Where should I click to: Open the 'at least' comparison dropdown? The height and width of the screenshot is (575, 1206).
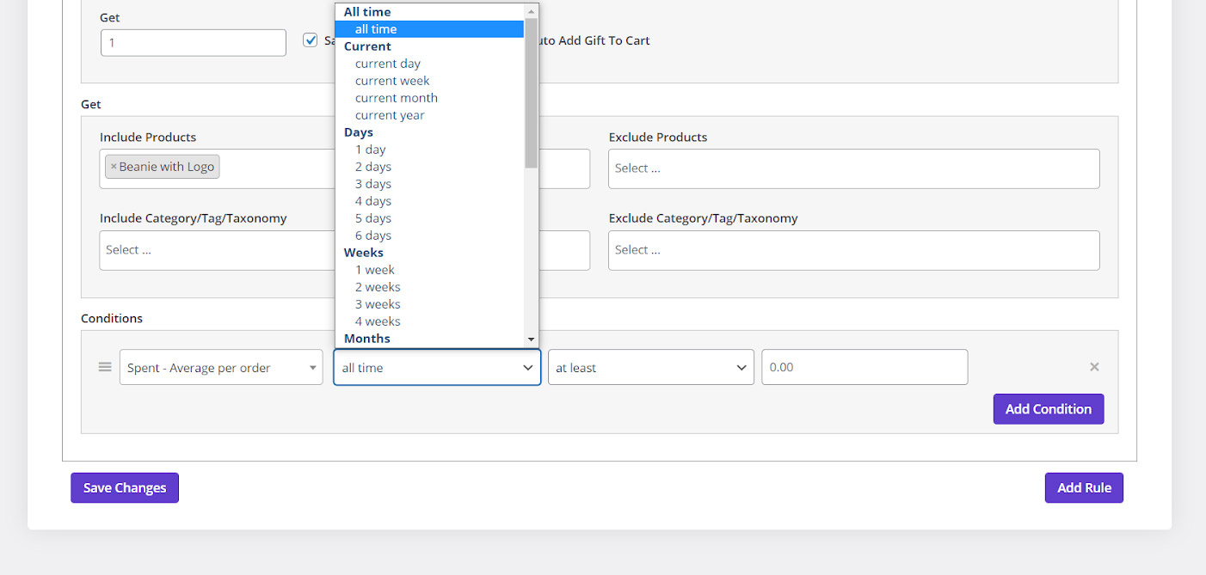[650, 367]
